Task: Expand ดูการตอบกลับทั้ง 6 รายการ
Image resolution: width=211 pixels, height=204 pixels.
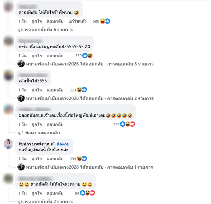Action: tap(45, 30)
